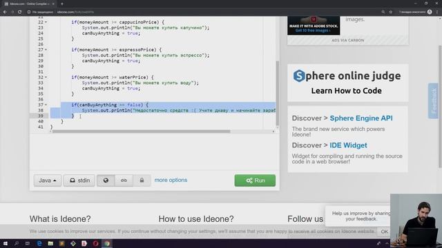Click the zoom magnifier in address bar

click(x=383, y=12)
